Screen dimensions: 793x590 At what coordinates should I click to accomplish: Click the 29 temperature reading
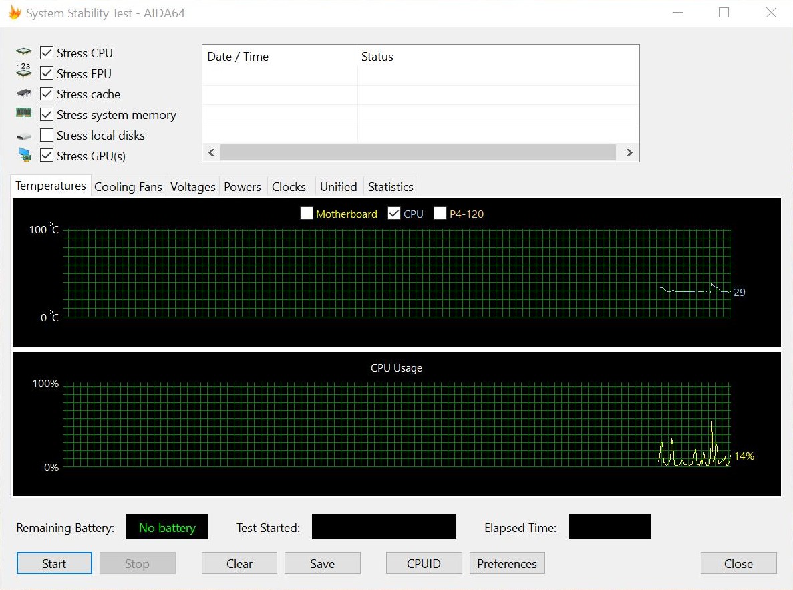(x=740, y=292)
